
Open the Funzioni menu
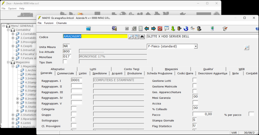click(x=49, y=23)
